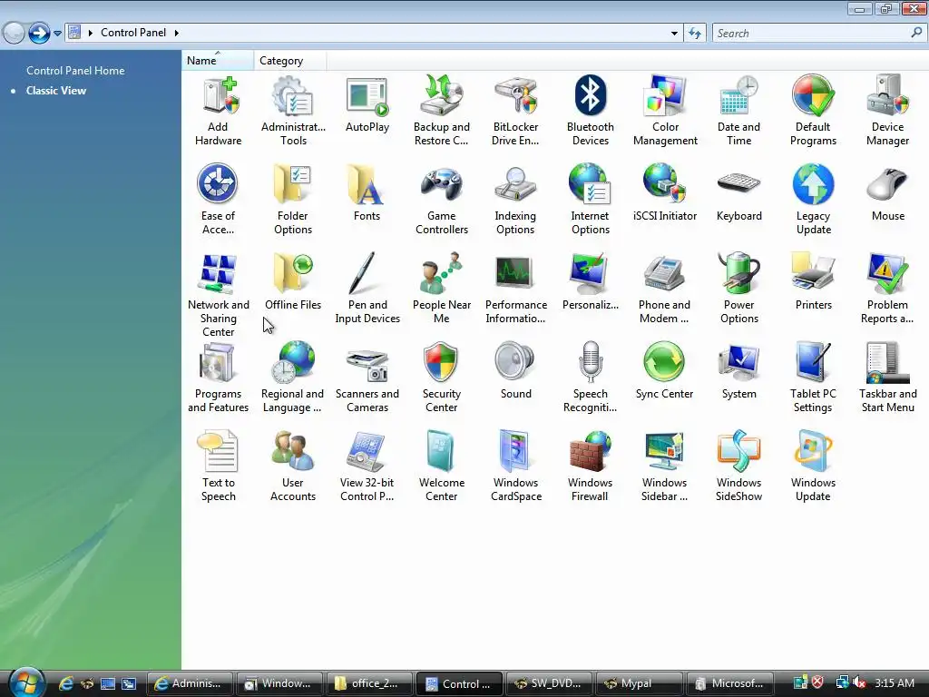The width and height of the screenshot is (929, 697).
Task: Open Keyboard settings icon
Action: pos(738,193)
